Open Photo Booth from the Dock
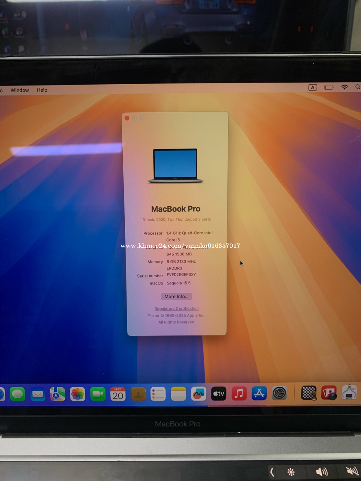The width and height of the screenshot is (361, 481). 329,393
